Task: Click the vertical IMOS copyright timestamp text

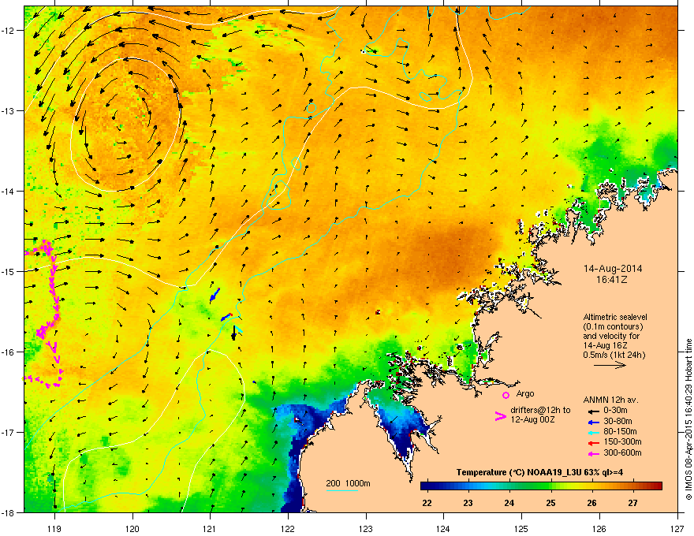Action: pos(688,419)
